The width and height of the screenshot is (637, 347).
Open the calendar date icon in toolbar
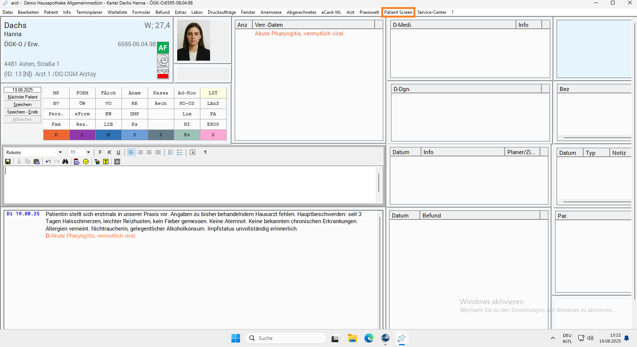point(77,162)
